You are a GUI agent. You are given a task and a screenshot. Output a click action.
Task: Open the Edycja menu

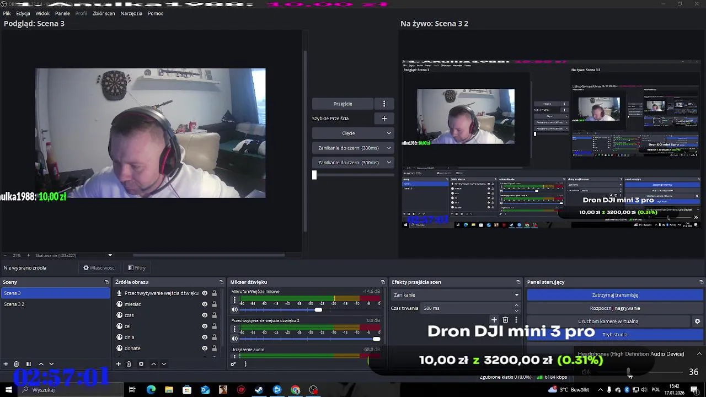(x=23, y=13)
